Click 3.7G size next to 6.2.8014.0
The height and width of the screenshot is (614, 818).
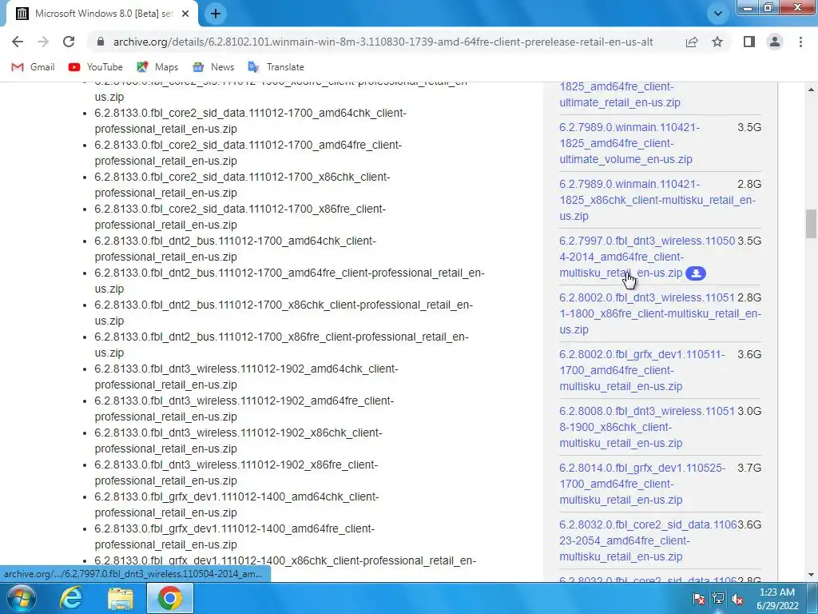[749, 468]
